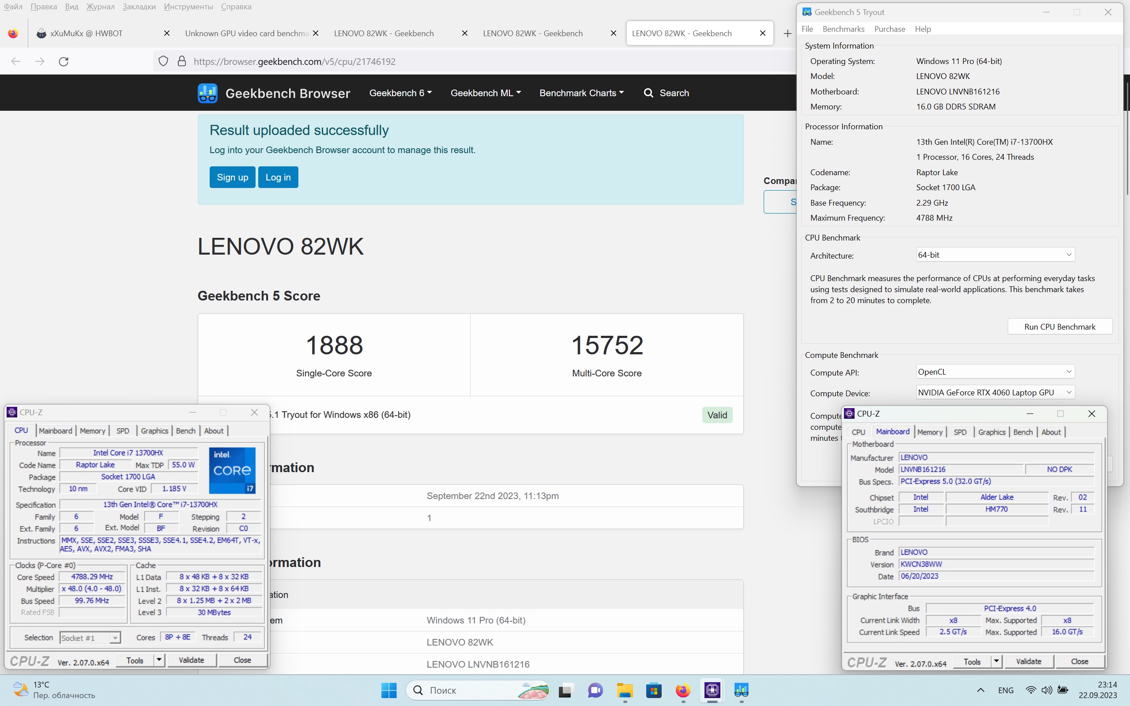Open Microsoft Store from taskbar
Image resolution: width=1130 pixels, height=706 pixels.
pyautogui.click(x=654, y=690)
